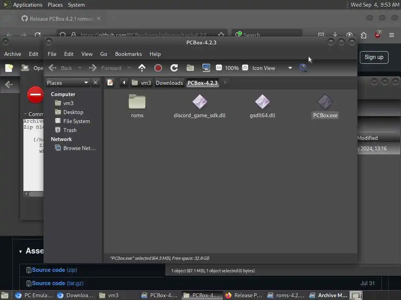Image resolution: width=401 pixels, height=300 pixels.
Task: Reload page in Firefox
Action: pyautogui.click(x=38, y=34)
